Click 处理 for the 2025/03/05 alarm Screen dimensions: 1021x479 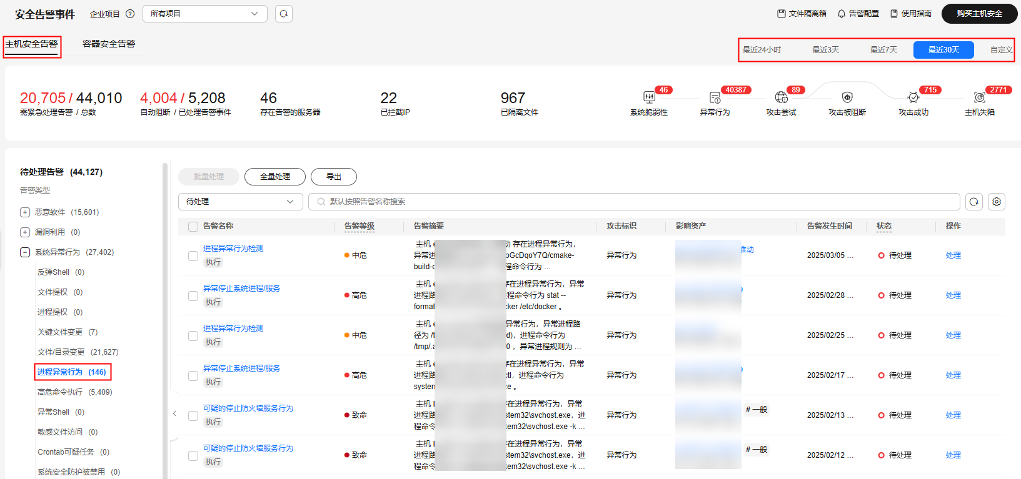[953, 255]
